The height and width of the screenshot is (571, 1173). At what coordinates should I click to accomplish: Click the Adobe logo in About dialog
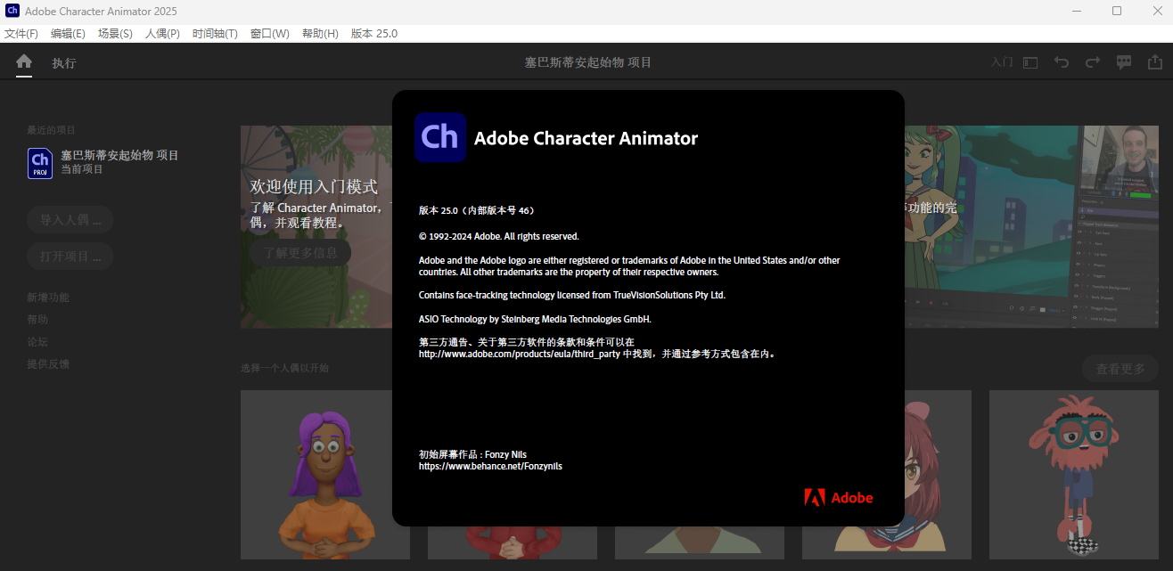(839, 497)
